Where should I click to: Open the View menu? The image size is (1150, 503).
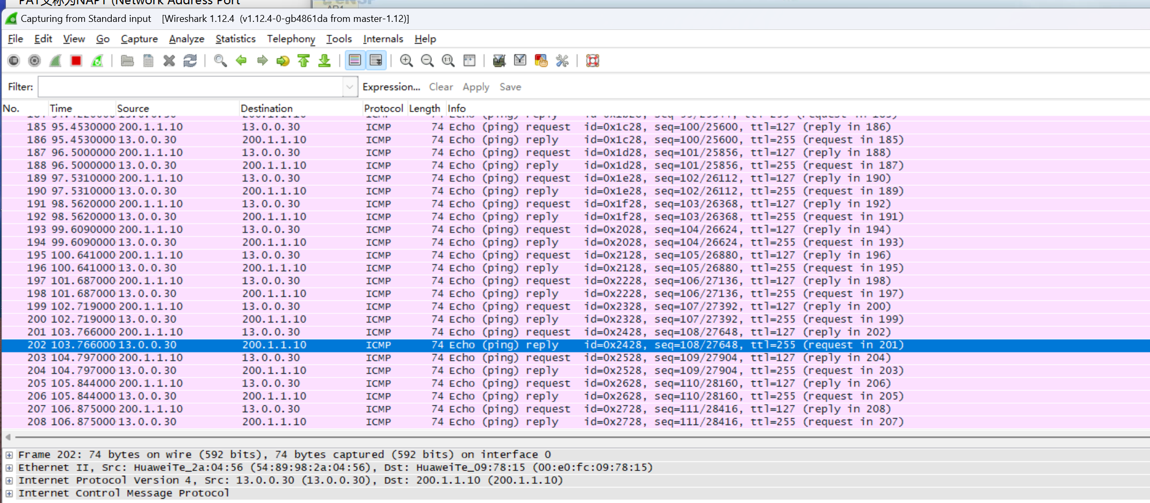(x=74, y=39)
